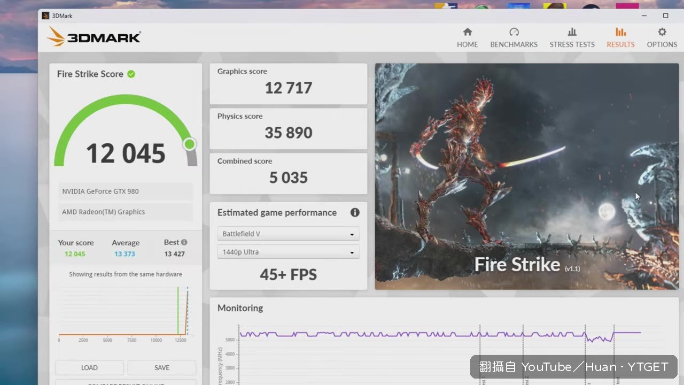Open the 1440p Ultra preset dropdown
This screenshot has width=684, height=385.
coord(288,252)
